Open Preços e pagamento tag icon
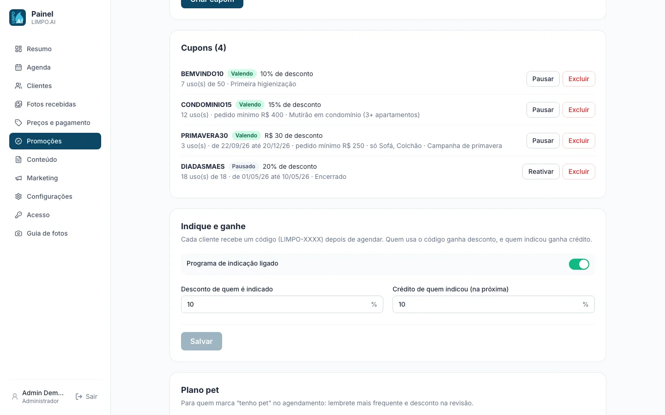This screenshot has width=665, height=415. (x=18, y=123)
